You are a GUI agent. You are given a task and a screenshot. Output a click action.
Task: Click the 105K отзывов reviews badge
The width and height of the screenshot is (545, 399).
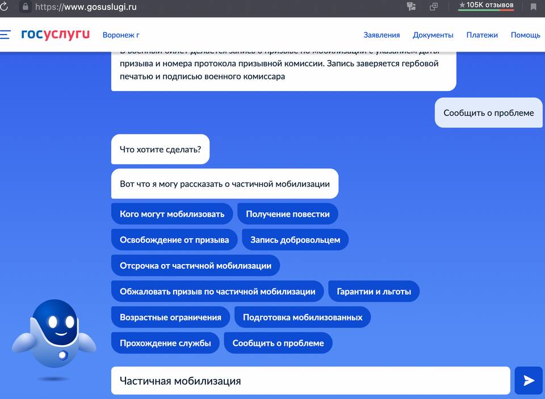click(487, 6)
